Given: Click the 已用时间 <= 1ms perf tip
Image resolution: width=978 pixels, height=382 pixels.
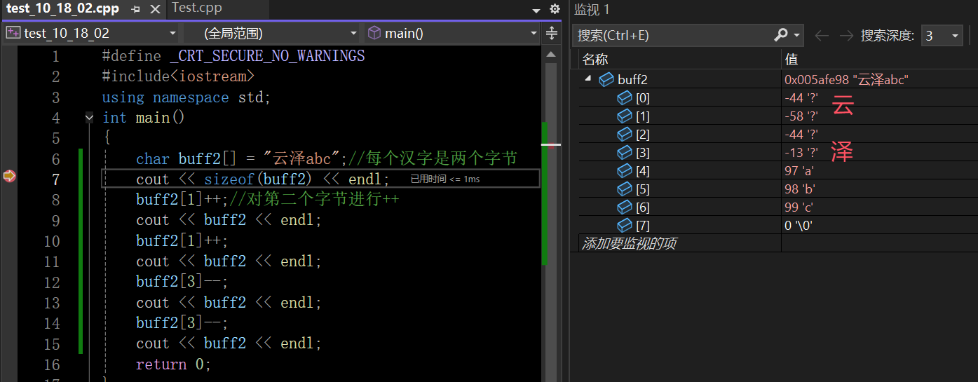Looking at the screenshot, I should (x=445, y=179).
